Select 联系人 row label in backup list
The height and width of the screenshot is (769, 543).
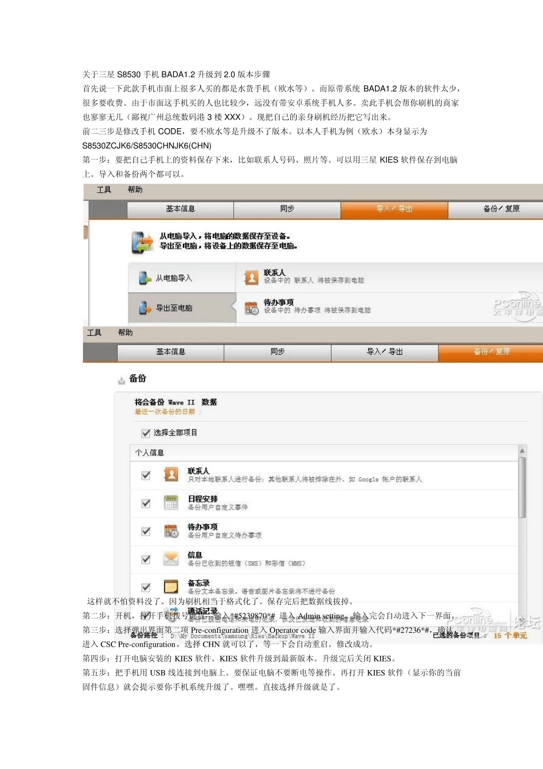coord(198,471)
